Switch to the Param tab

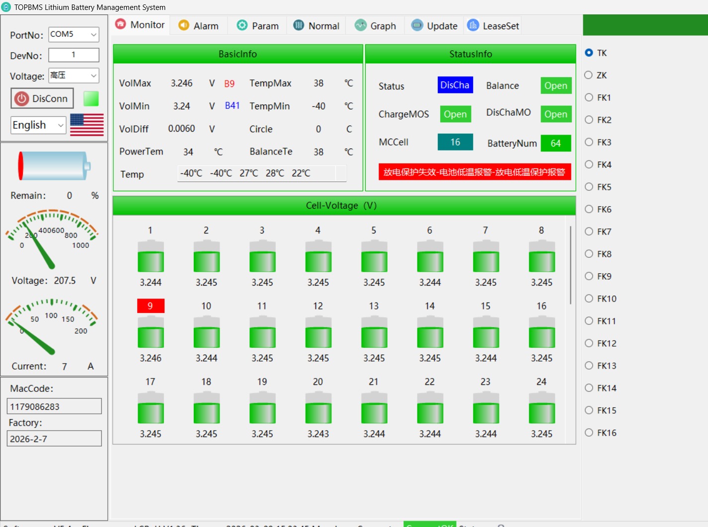tap(257, 26)
